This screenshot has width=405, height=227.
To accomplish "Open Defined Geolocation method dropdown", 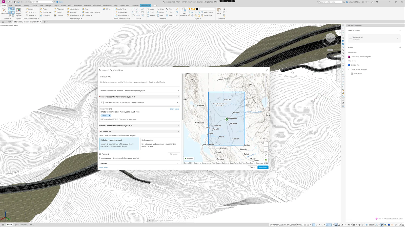I will [x=152, y=91].
